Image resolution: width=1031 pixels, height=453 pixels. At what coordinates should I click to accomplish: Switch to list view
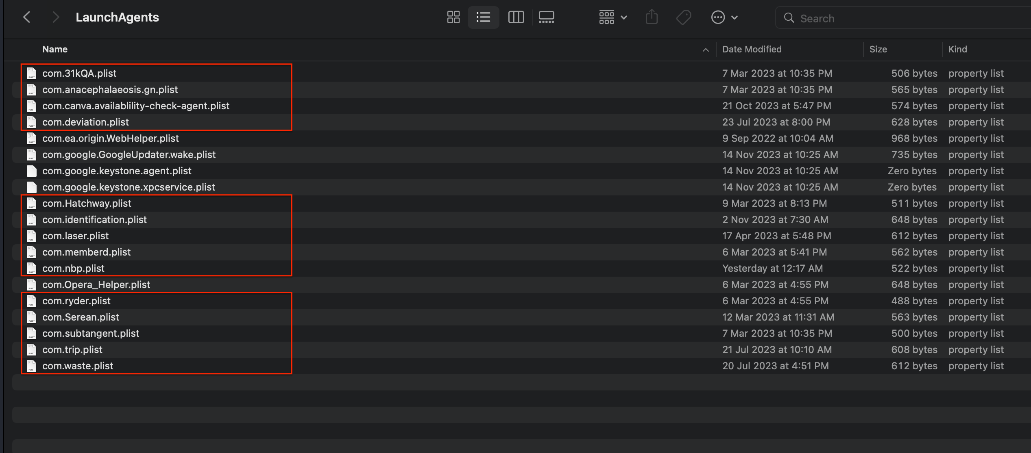(x=483, y=17)
